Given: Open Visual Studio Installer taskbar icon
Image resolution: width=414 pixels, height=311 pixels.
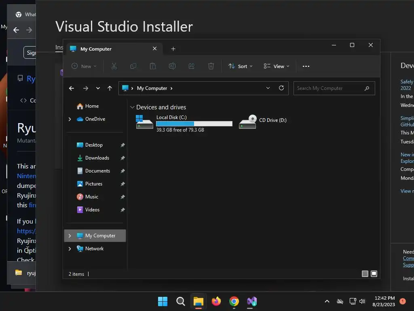Looking at the screenshot, I should tap(251, 301).
